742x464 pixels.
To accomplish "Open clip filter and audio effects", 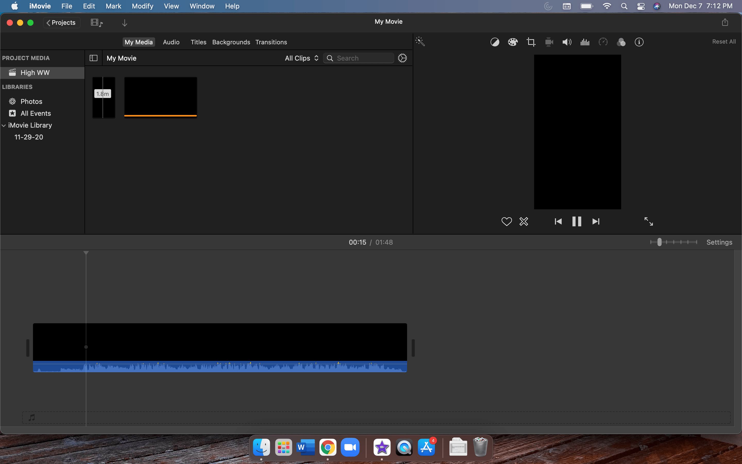I will [621, 42].
